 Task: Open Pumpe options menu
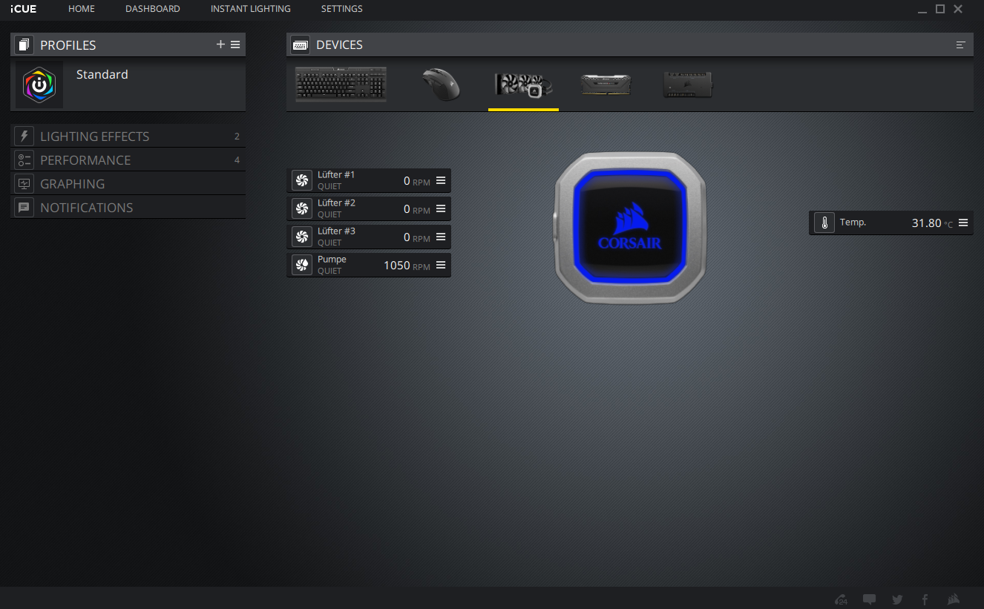tap(441, 265)
